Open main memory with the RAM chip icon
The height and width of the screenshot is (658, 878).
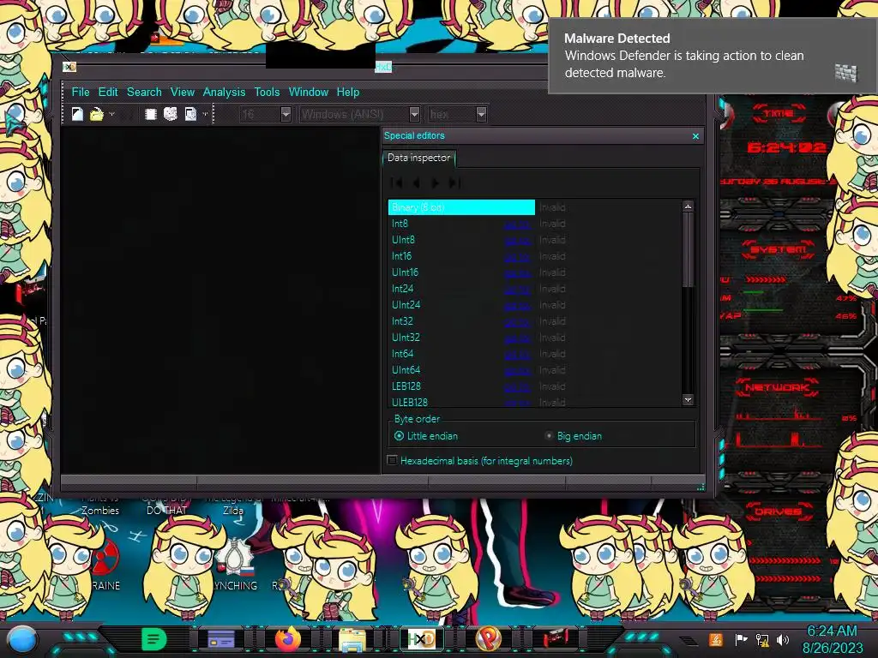pyautogui.click(x=150, y=114)
